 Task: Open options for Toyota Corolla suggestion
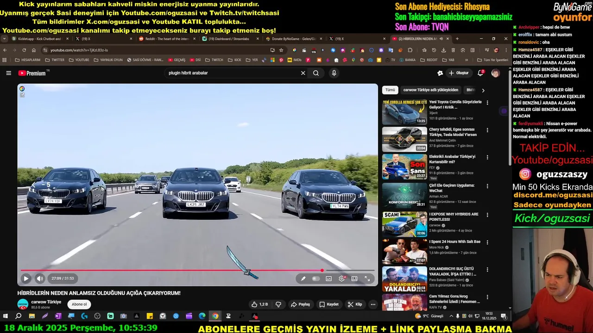click(487, 103)
